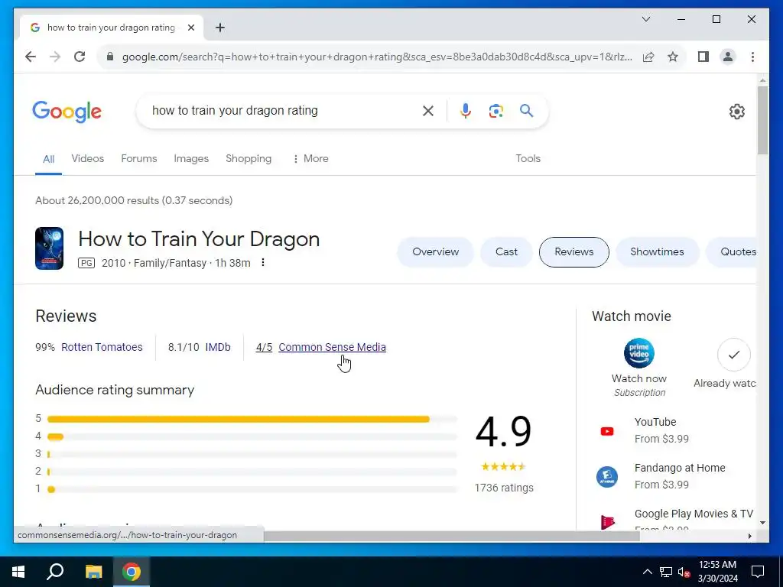Switch to the Forums results tab
This screenshot has width=783, height=587.
(x=139, y=159)
